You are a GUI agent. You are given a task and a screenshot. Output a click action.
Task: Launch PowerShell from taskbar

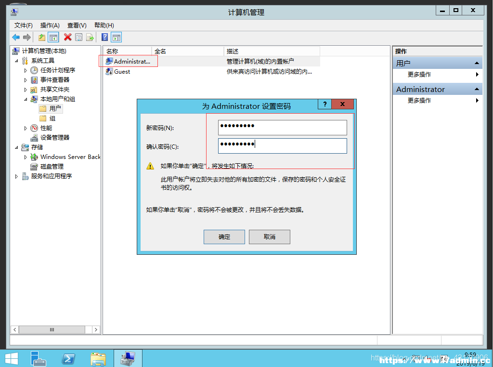(68, 358)
